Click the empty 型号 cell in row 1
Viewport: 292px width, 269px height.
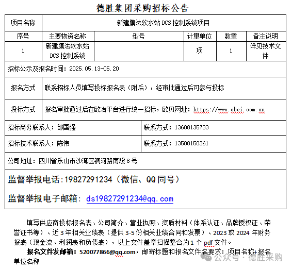point(139,51)
